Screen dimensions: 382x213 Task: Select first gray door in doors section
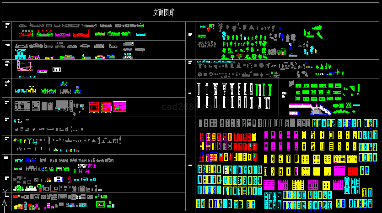tap(202, 123)
